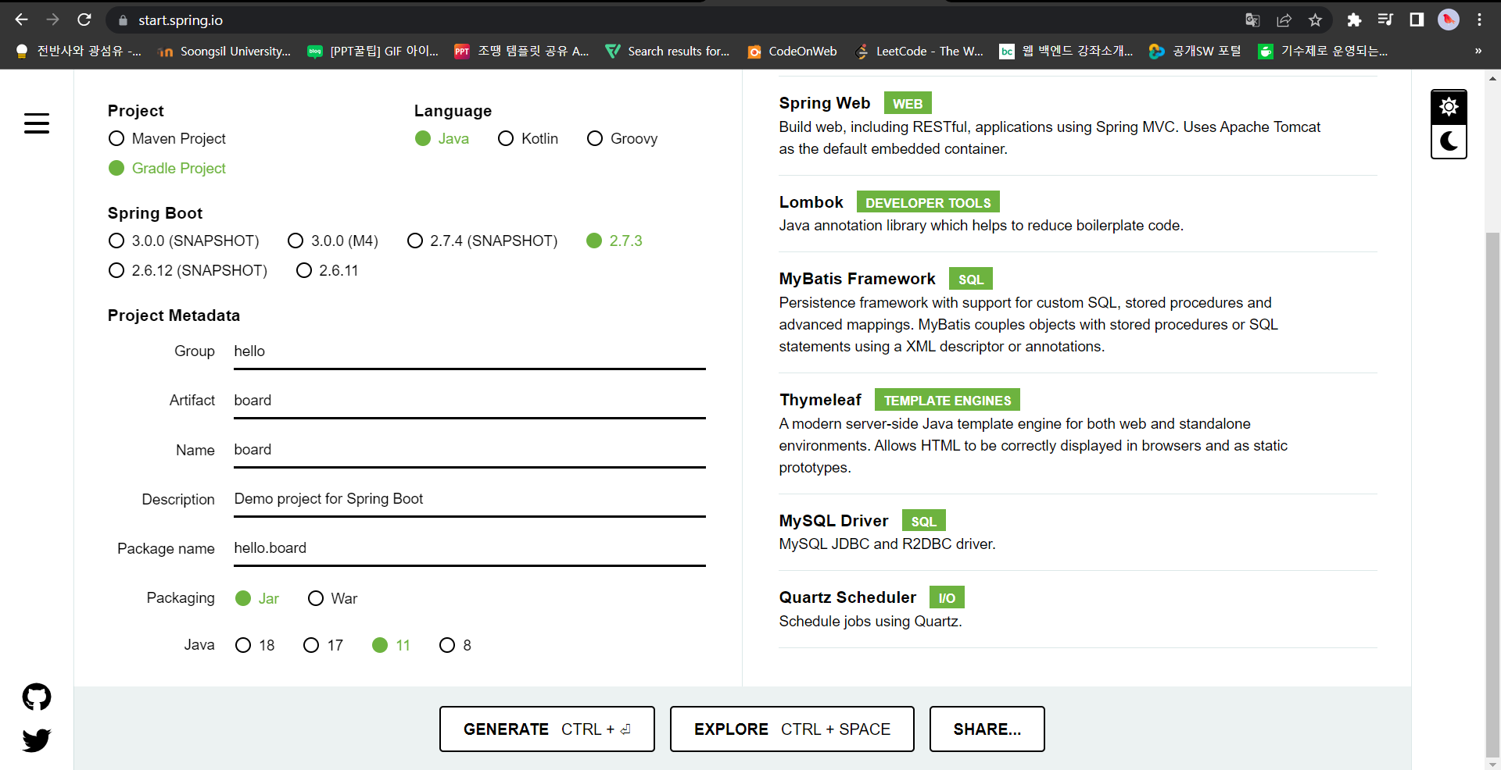
Task: Select Java language option
Action: point(442,138)
